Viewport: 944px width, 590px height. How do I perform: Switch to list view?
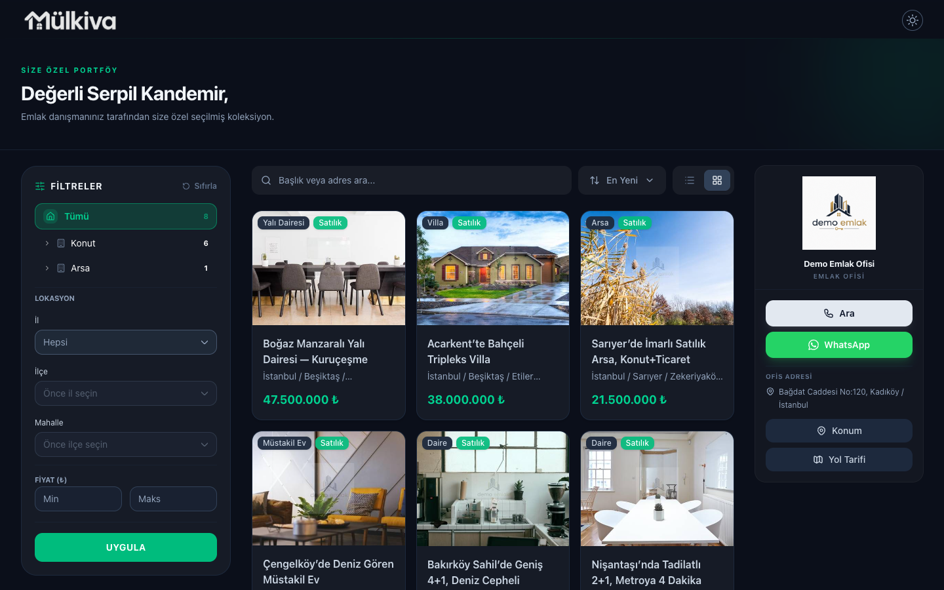coord(690,180)
